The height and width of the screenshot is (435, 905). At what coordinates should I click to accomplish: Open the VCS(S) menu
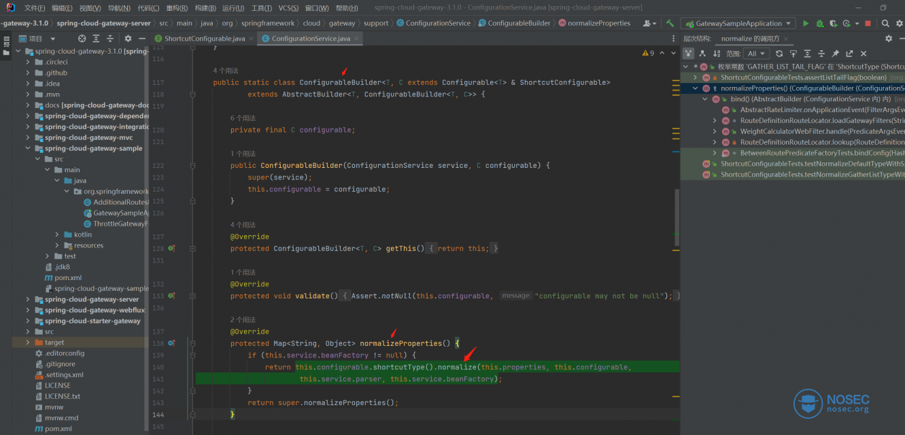[x=288, y=8]
